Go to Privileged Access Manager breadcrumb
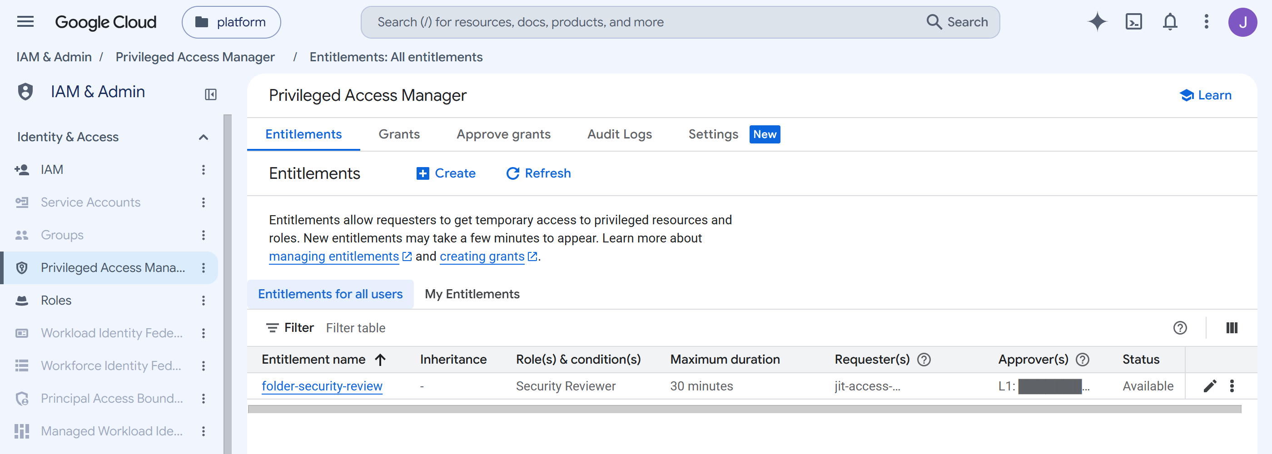1272x454 pixels. tap(195, 57)
